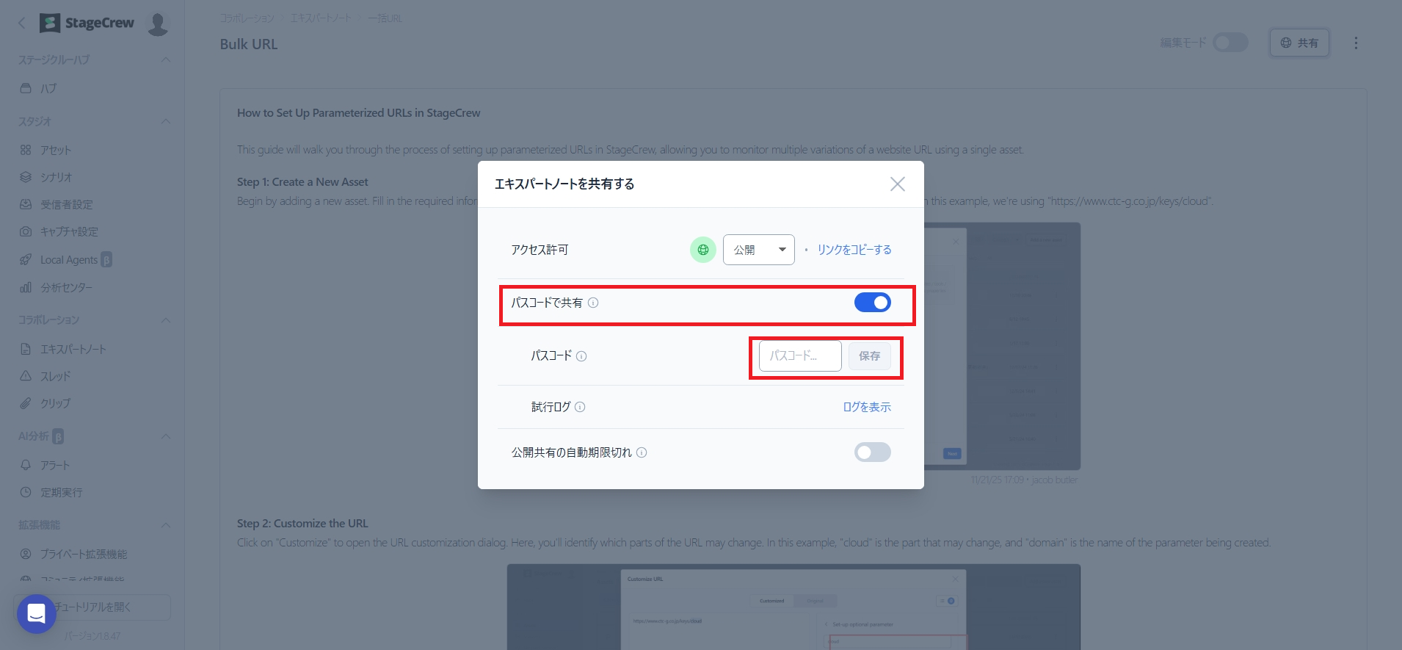Viewport: 1402px width, 650px height.
Task: Click the 保存 button for passcode
Action: [869, 356]
